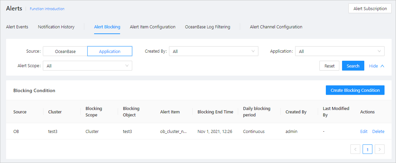Image resolution: width=396 pixels, height=163 pixels.
Task: Click the Alert Subscription button
Action: (x=370, y=9)
